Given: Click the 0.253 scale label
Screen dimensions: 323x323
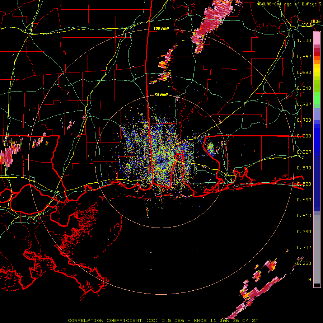Looking at the screenshot, I should (304, 263).
